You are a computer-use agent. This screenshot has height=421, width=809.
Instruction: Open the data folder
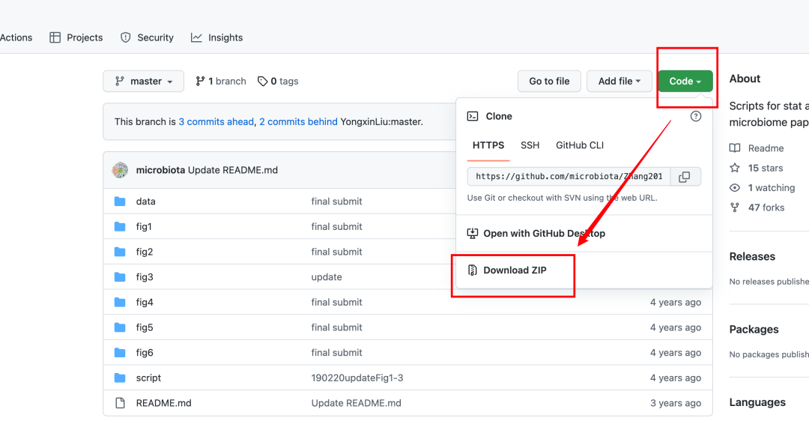(x=145, y=202)
